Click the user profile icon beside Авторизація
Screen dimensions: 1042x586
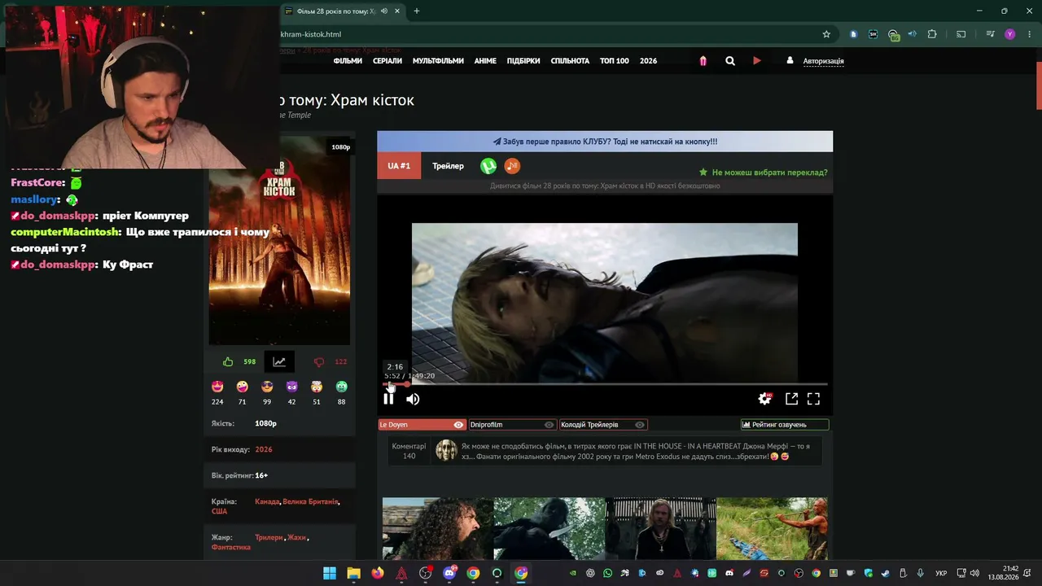click(x=790, y=61)
